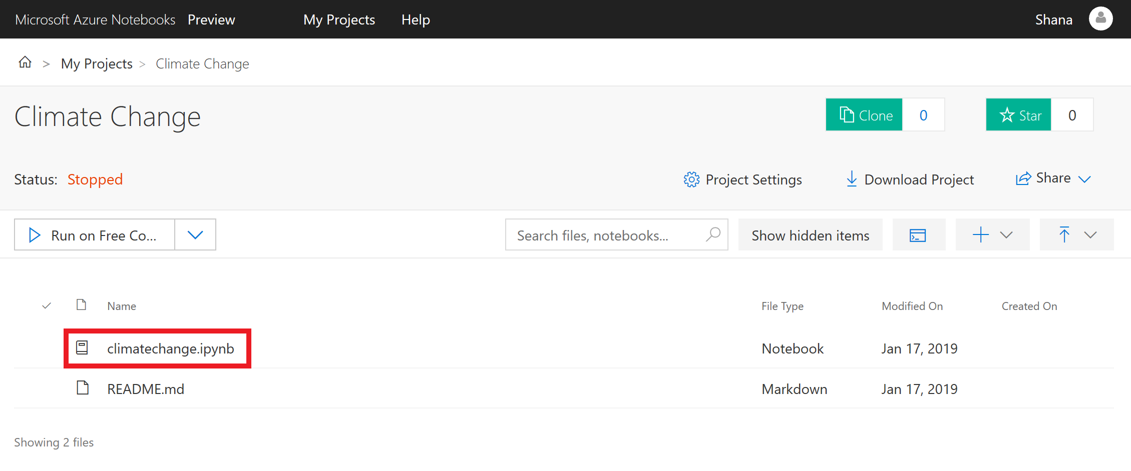Click the Project Settings gear icon
The height and width of the screenshot is (471, 1131).
[691, 179]
